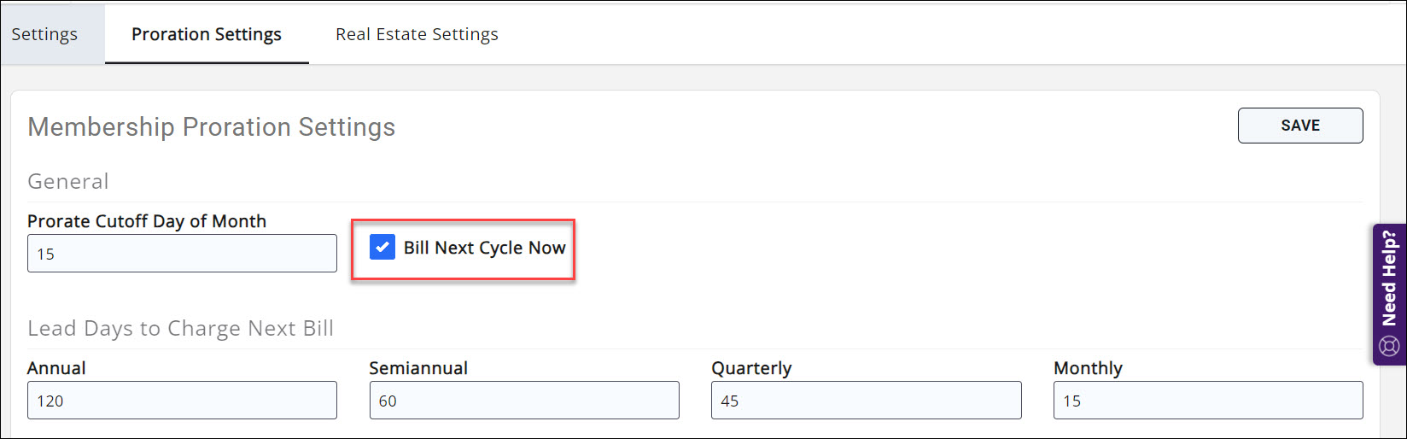Switch to the Settings tab
Viewport: 1407px width, 439px height.
pyautogui.click(x=44, y=34)
